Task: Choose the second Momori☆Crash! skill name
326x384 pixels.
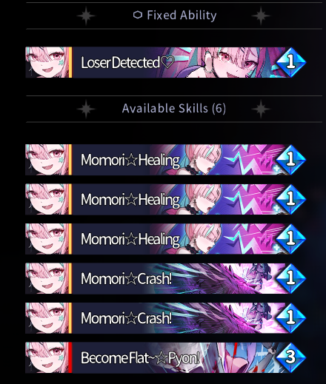Action: (126, 318)
